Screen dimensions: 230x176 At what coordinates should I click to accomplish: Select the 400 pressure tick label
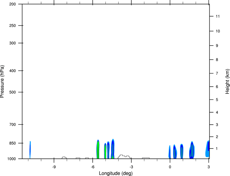[x=12, y=71]
